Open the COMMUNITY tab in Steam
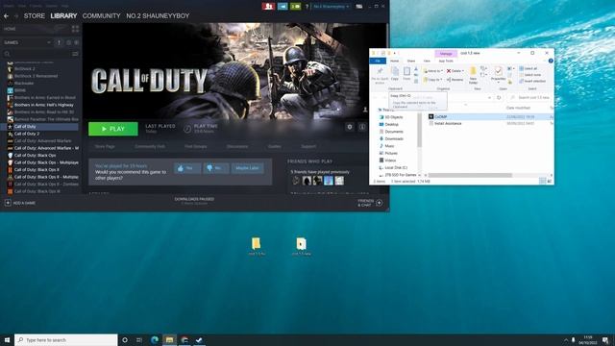615x346 pixels. click(101, 16)
